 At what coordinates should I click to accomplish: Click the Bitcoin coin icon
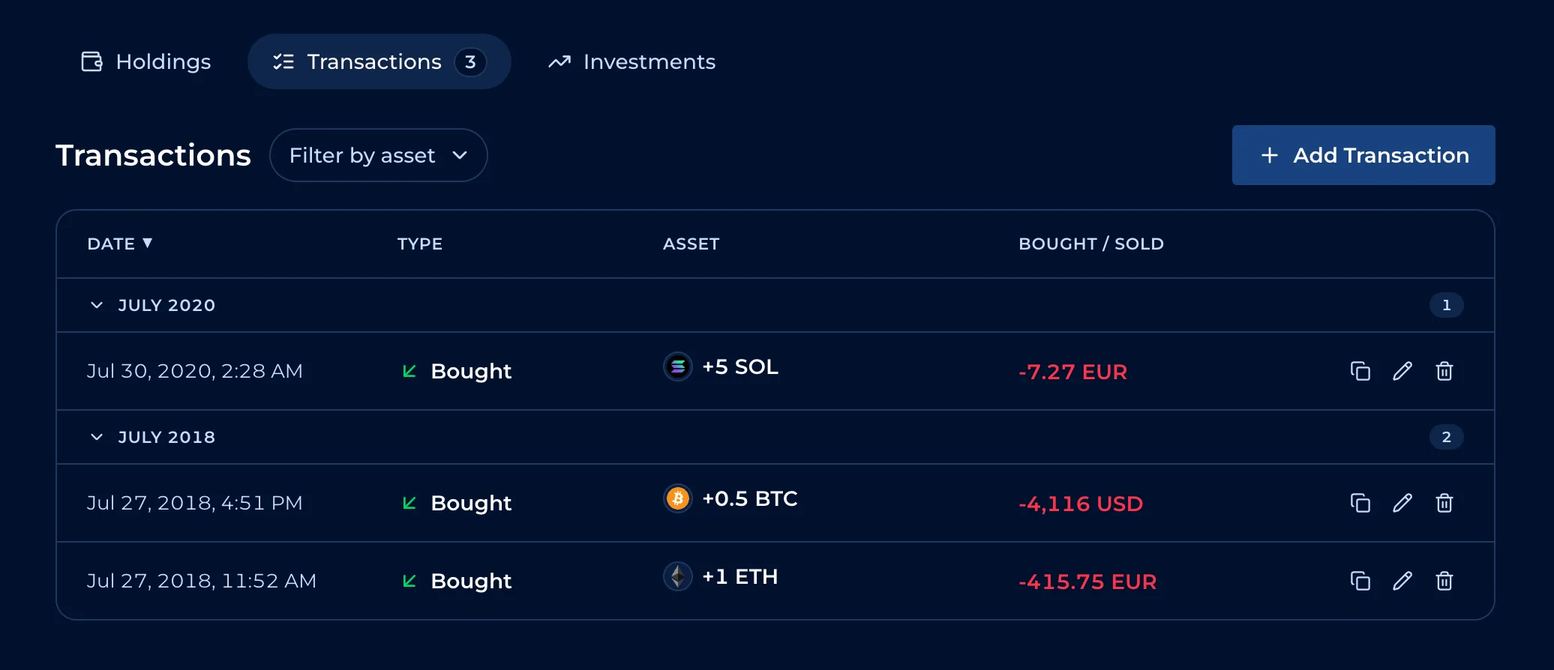[x=678, y=498]
